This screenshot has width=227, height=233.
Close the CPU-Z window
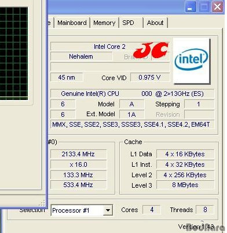tap(217, 7)
